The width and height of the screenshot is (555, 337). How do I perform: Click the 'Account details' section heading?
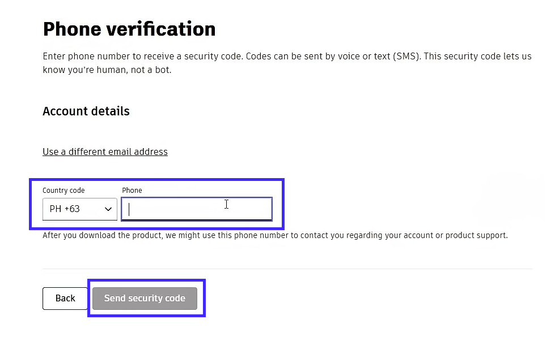point(86,111)
